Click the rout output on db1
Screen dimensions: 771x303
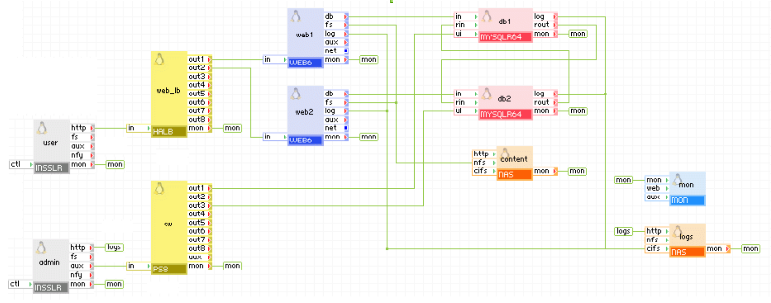tap(545, 25)
